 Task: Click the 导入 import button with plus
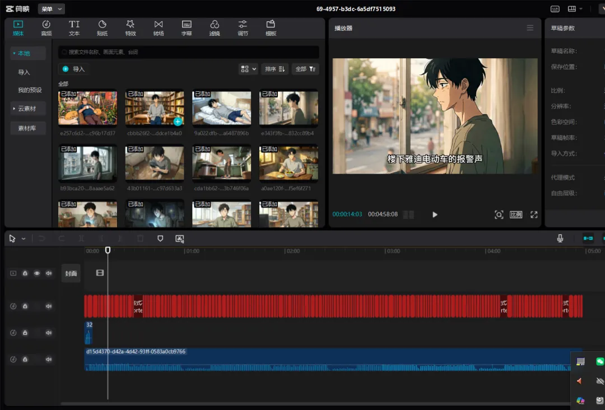[x=74, y=69]
